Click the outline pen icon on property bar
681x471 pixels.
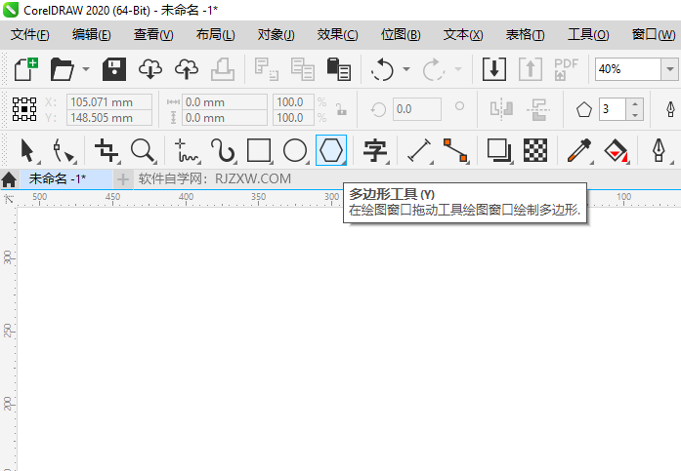click(670, 109)
